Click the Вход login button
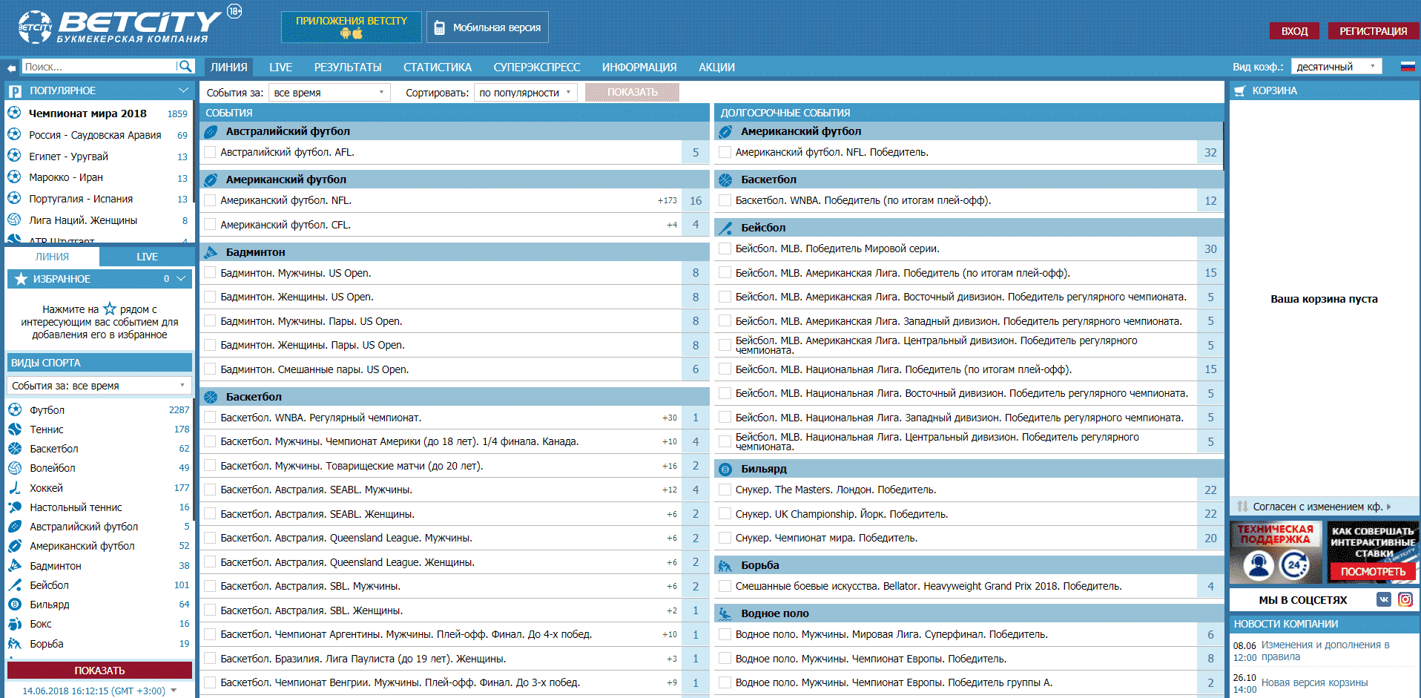The height and width of the screenshot is (698, 1421). (1294, 31)
